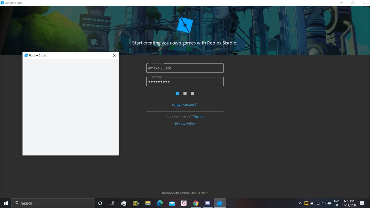Open Google Chrome from the taskbar

pyautogui.click(x=195, y=203)
